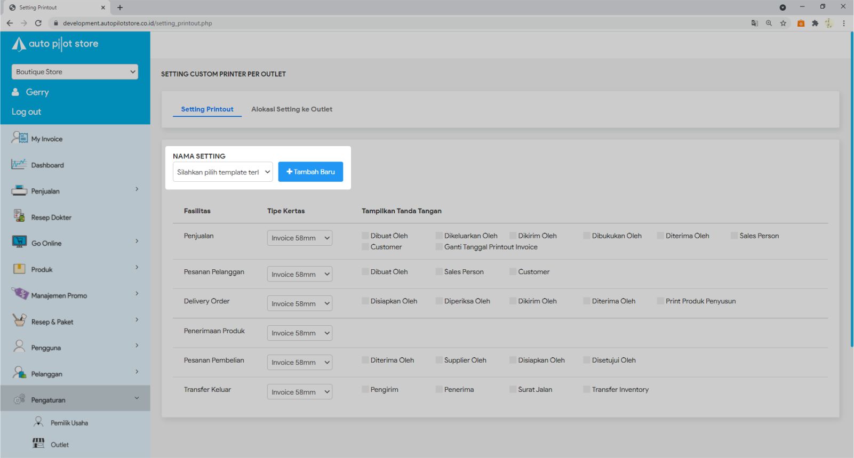
Task: Click the Resep Dokter icon
Action: [19, 216]
